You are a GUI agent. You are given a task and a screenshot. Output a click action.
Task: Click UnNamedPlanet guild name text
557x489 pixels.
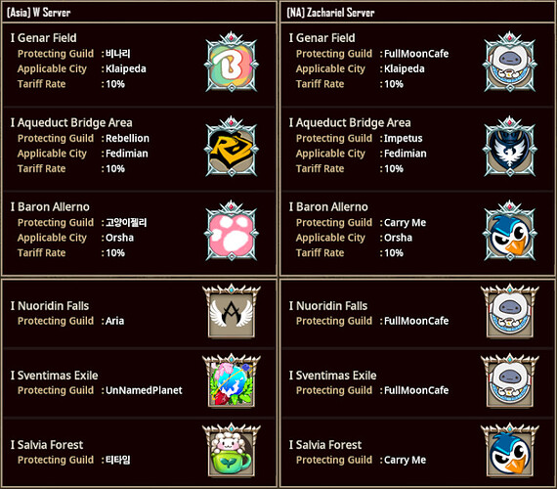tap(144, 390)
